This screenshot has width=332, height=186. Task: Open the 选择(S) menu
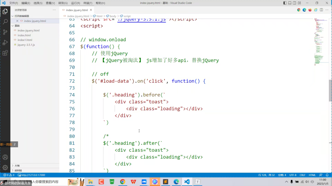38,3
